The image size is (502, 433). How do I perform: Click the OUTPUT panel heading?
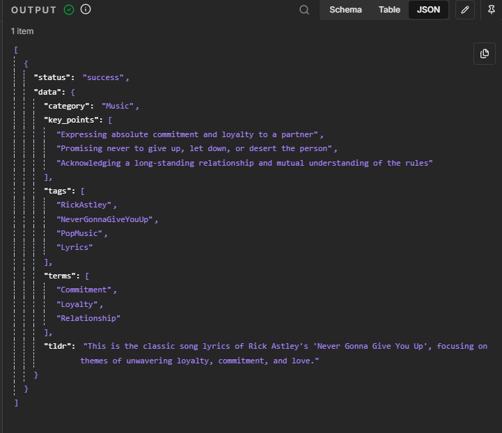point(33,10)
